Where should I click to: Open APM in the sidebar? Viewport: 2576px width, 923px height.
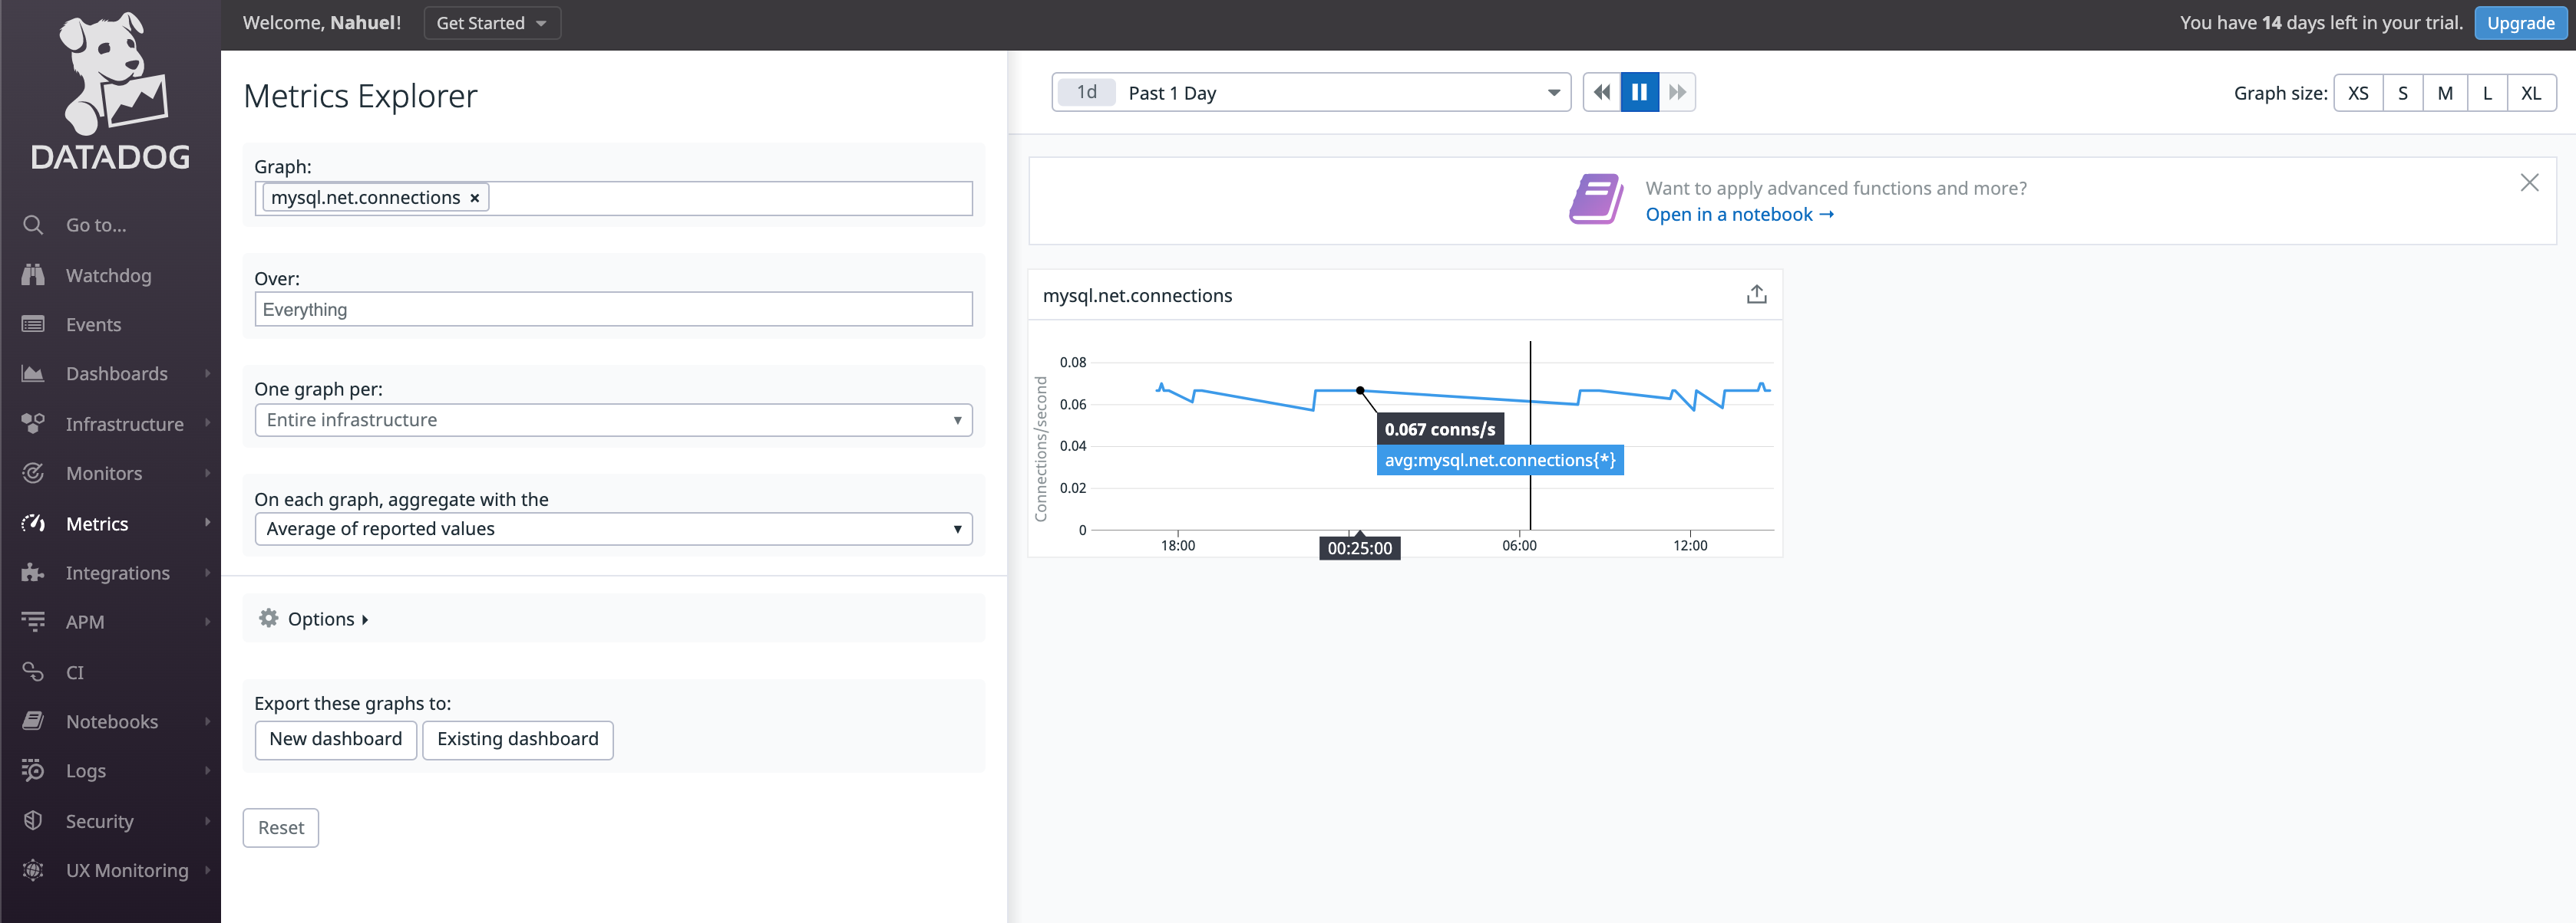[85, 622]
